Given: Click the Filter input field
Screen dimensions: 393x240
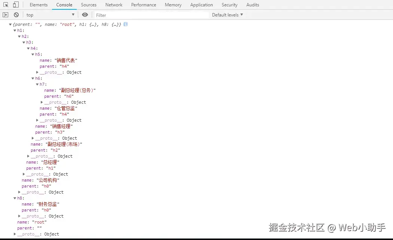Looking at the screenshot, I should coord(150,15).
